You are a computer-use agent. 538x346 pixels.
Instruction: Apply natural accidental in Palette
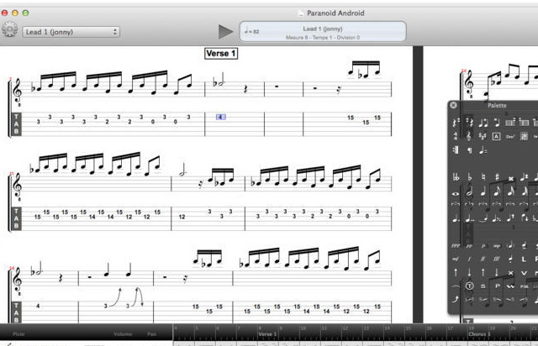(483, 178)
